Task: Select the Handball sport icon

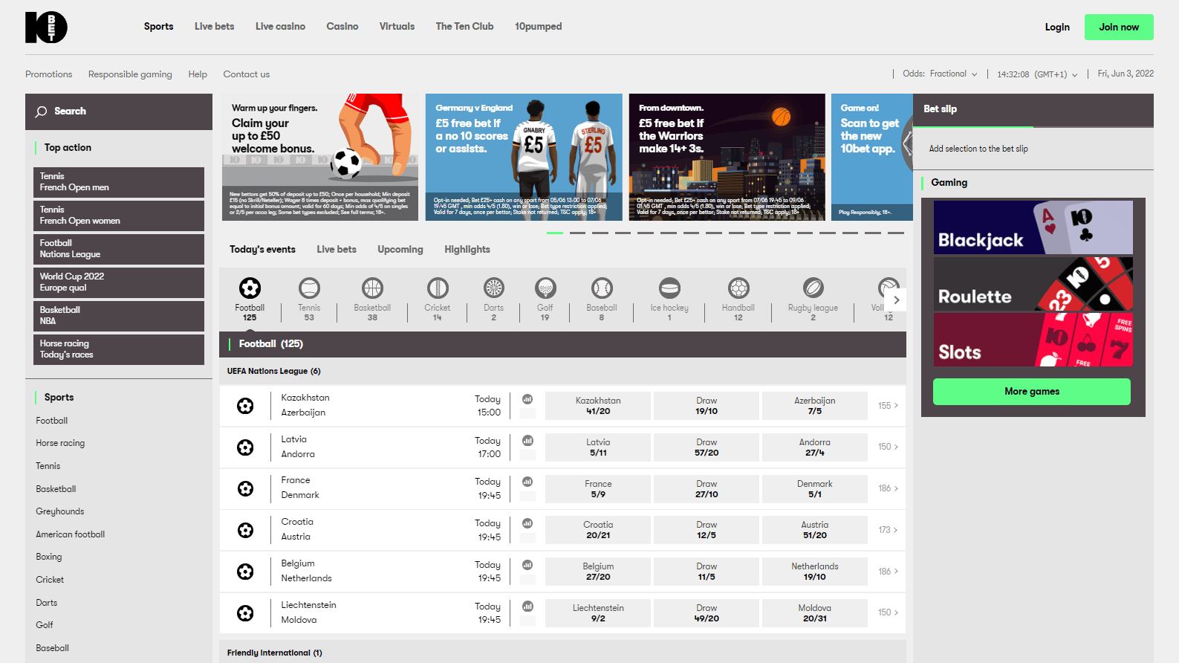Action: [738, 288]
